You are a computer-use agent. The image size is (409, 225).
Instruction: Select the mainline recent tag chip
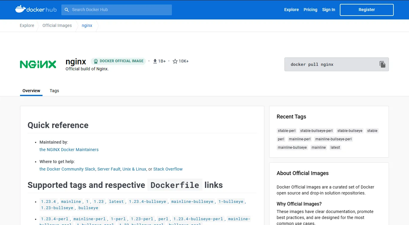pyautogui.click(x=319, y=148)
